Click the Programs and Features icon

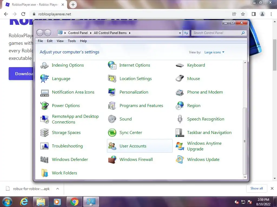click(112, 106)
